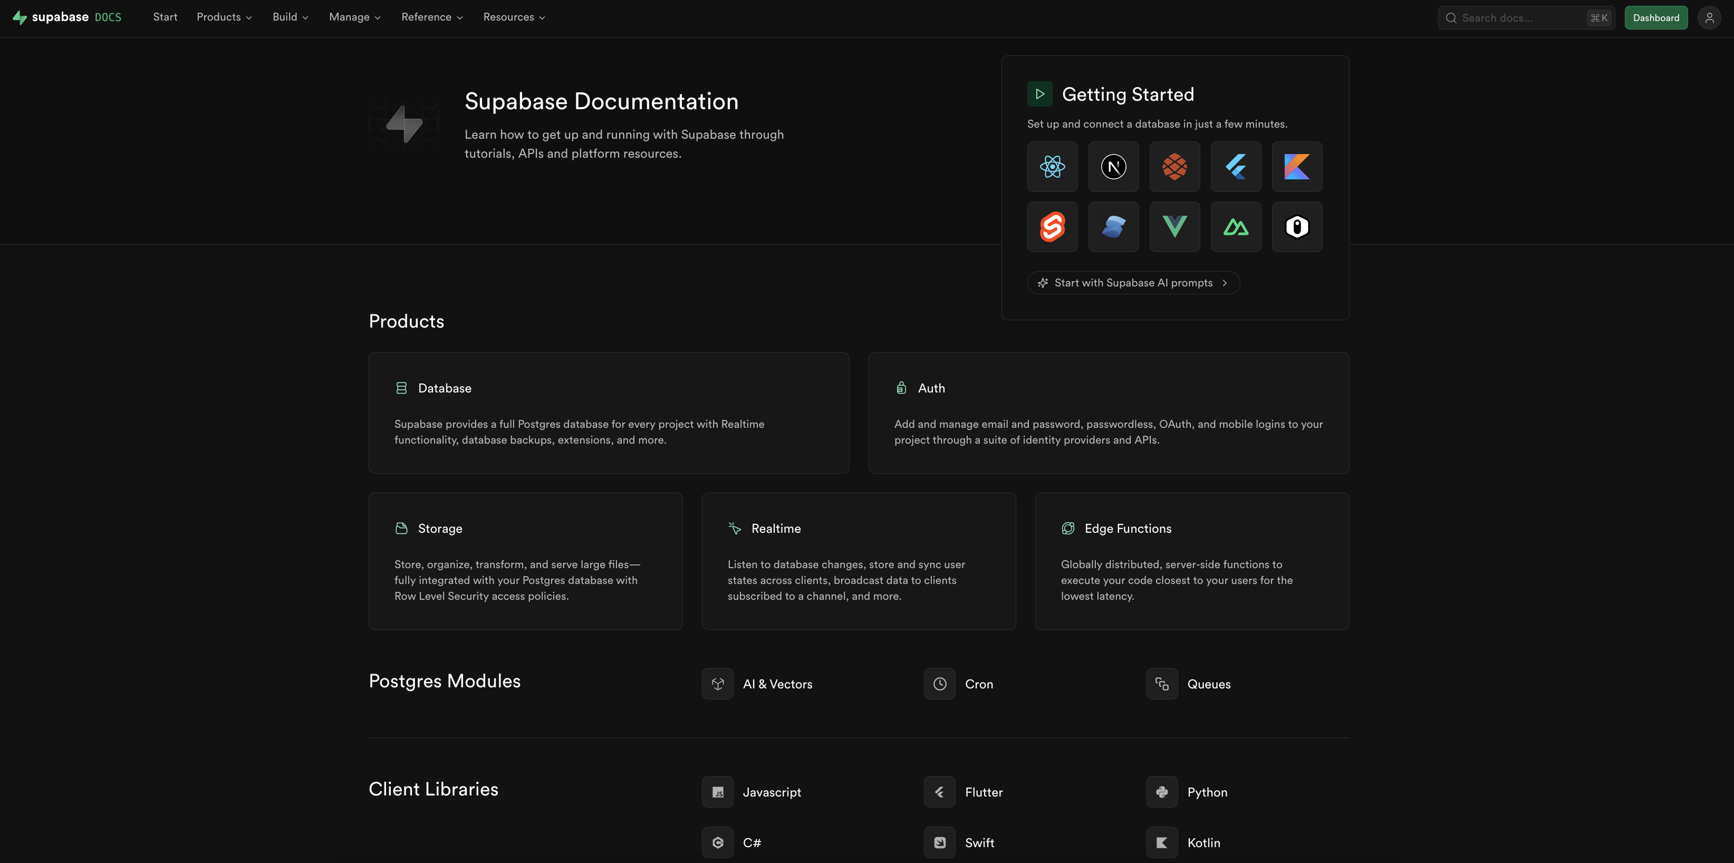Choose the Vue quickstart icon
1734x863 pixels.
coord(1174,227)
